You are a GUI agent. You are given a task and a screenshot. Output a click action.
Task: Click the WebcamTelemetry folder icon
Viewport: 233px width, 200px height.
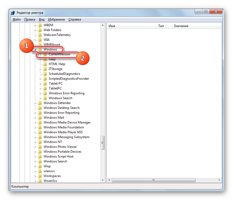click(x=40, y=35)
